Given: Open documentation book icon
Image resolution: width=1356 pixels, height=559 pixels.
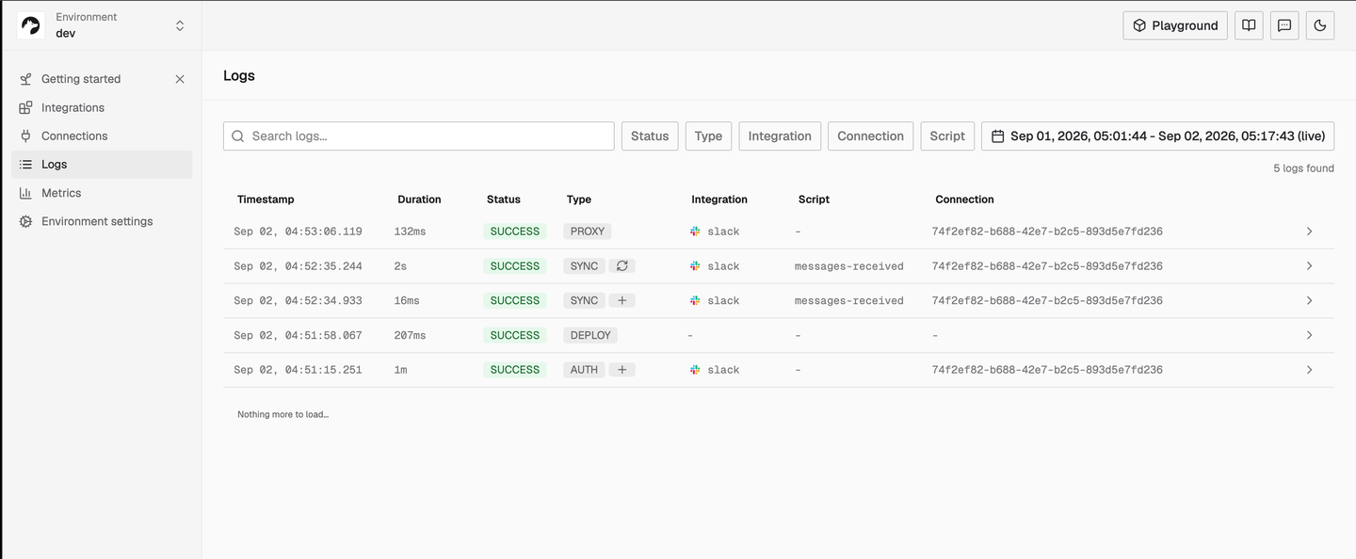Looking at the screenshot, I should click(1249, 25).
